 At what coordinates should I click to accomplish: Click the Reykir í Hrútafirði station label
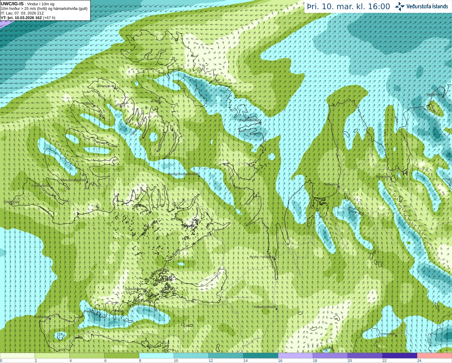(x=262, y=257)
